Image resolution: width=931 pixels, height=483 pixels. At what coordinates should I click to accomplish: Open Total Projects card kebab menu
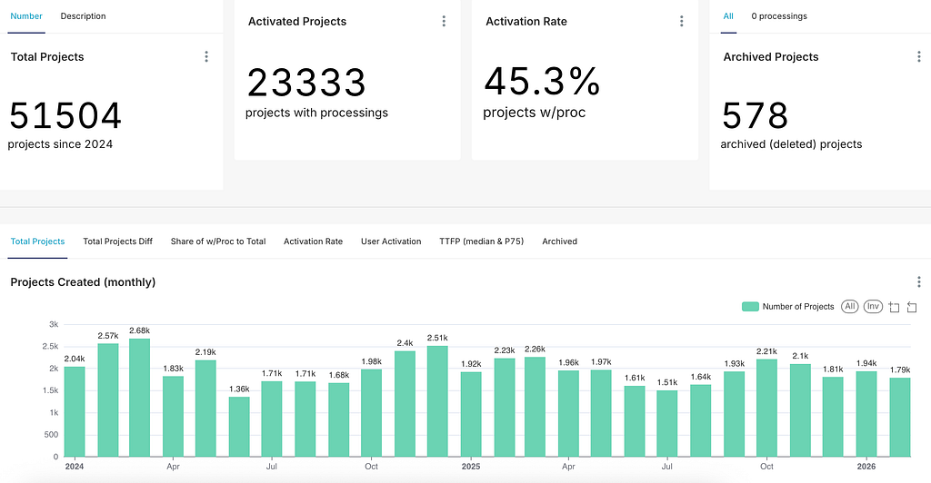(x=206, y=57)
